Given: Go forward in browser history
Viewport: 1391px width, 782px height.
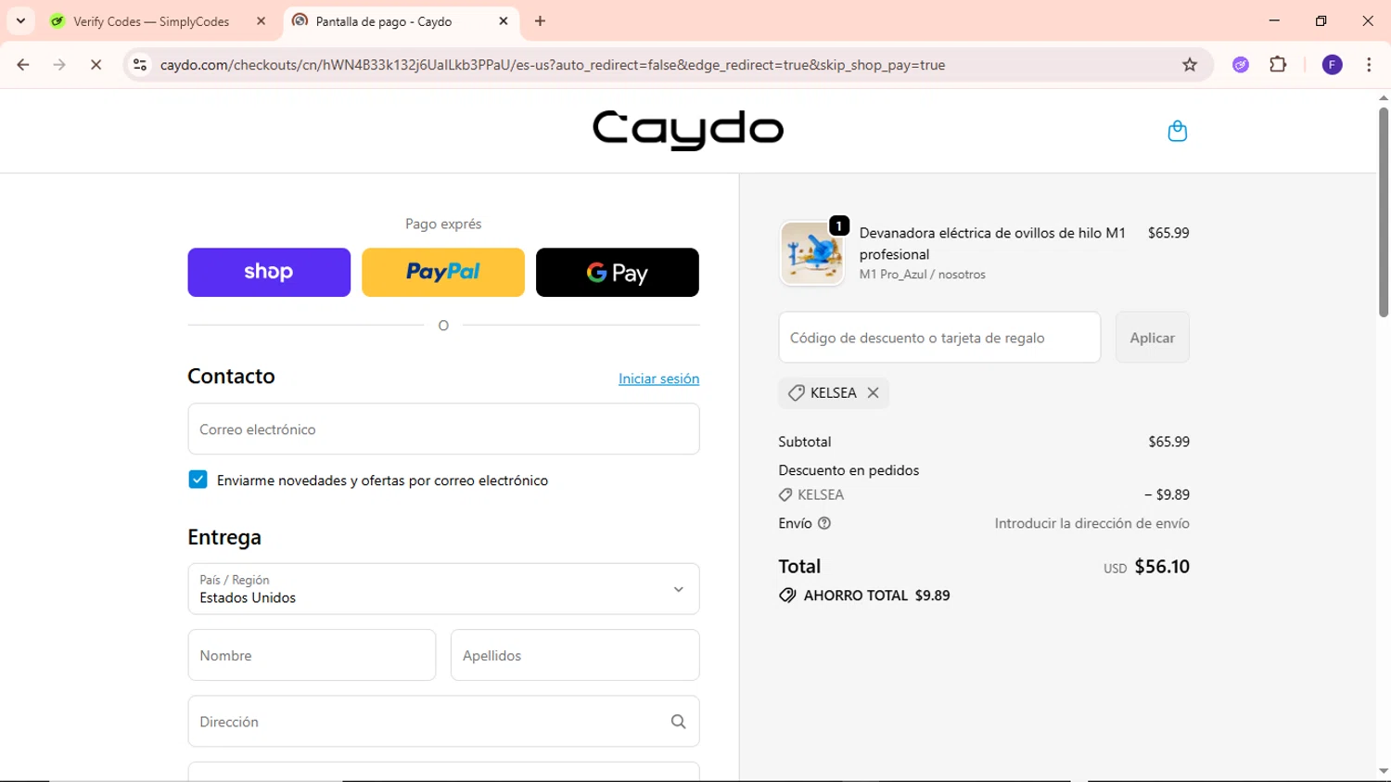Looking at the screenshot, I should coord(59,65).
